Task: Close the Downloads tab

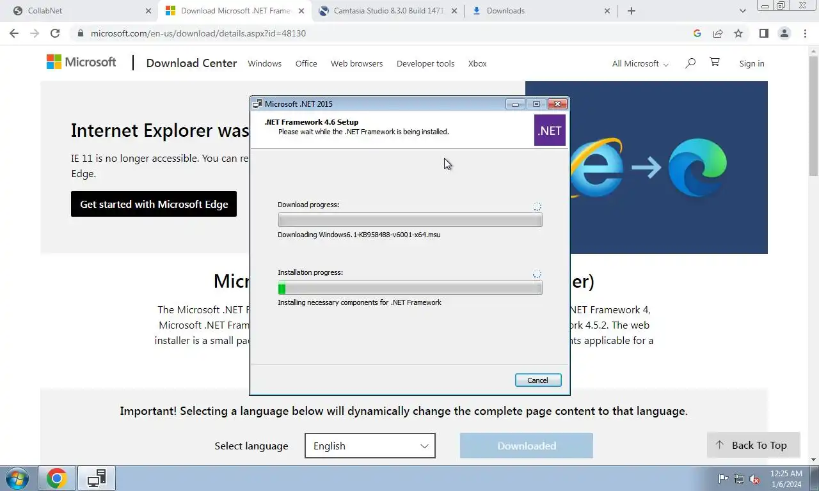Action: coord(608,11)
